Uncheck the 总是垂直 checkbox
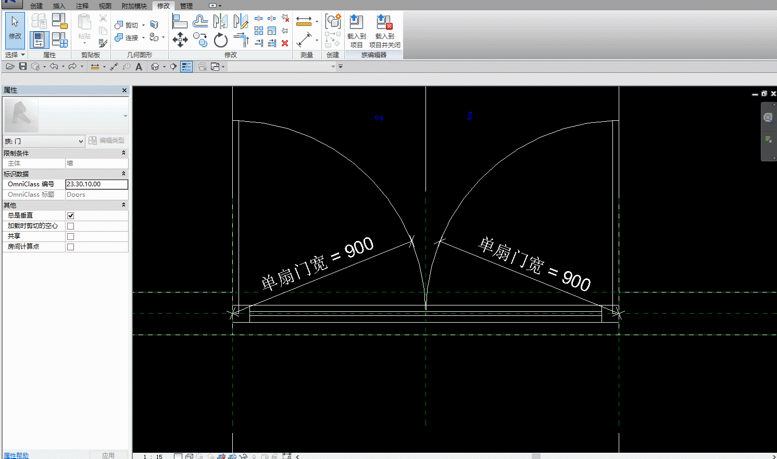This screenshot has width=777, height=459. pyautogui.click(x=71, y=215)
